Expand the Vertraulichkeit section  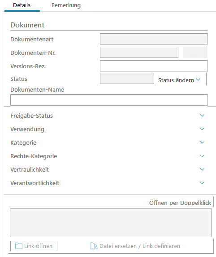202,169
